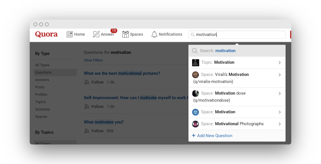Image resolution: width=321 pixels, height=164 pixels.
Task: Open the Self-Improvement motivate myself question
Action: click(x=136, y=98)
